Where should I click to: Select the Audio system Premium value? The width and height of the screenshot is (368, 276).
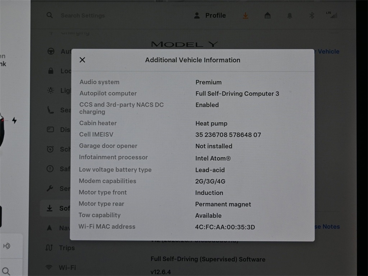point(208,82)
